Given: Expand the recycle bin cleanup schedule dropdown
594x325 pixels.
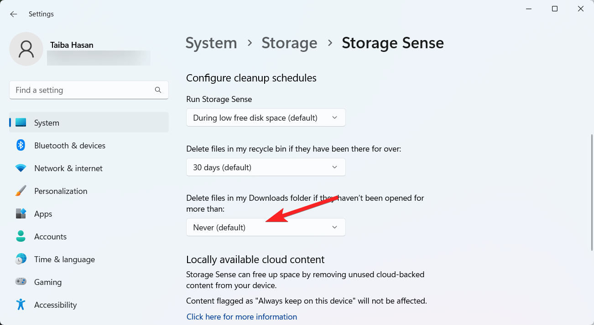Looking at the screenshot, I should (266, 167).
